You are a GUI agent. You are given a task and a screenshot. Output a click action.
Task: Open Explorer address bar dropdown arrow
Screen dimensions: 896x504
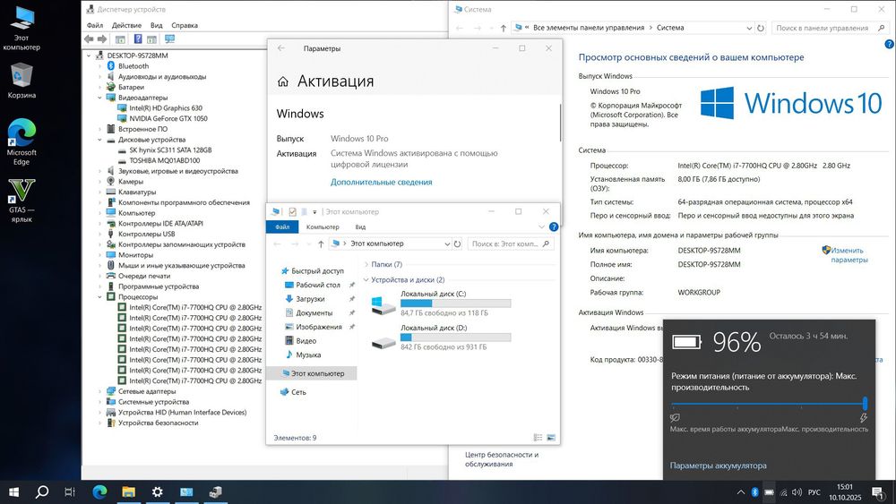pyautogui.click(x=447, y=243)
